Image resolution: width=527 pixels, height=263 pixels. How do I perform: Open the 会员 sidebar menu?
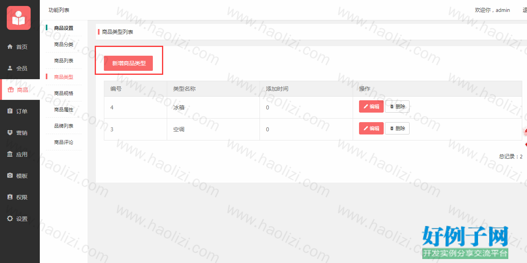(20, 68)
